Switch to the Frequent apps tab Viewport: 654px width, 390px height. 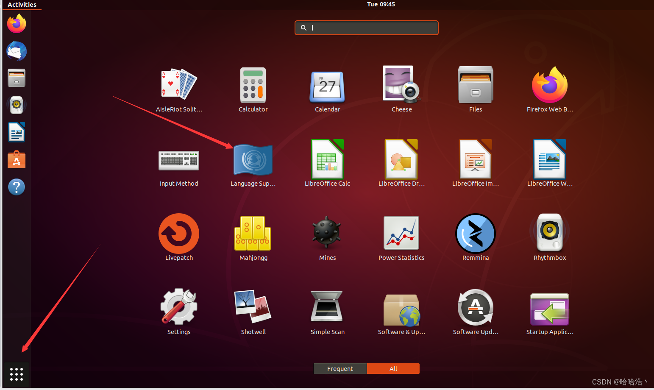(x=340, y=369)
